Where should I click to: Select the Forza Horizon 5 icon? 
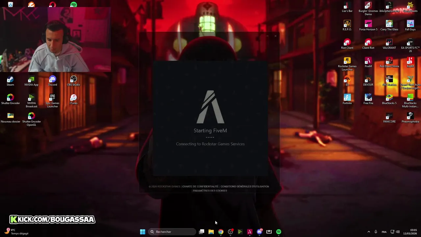368,25
